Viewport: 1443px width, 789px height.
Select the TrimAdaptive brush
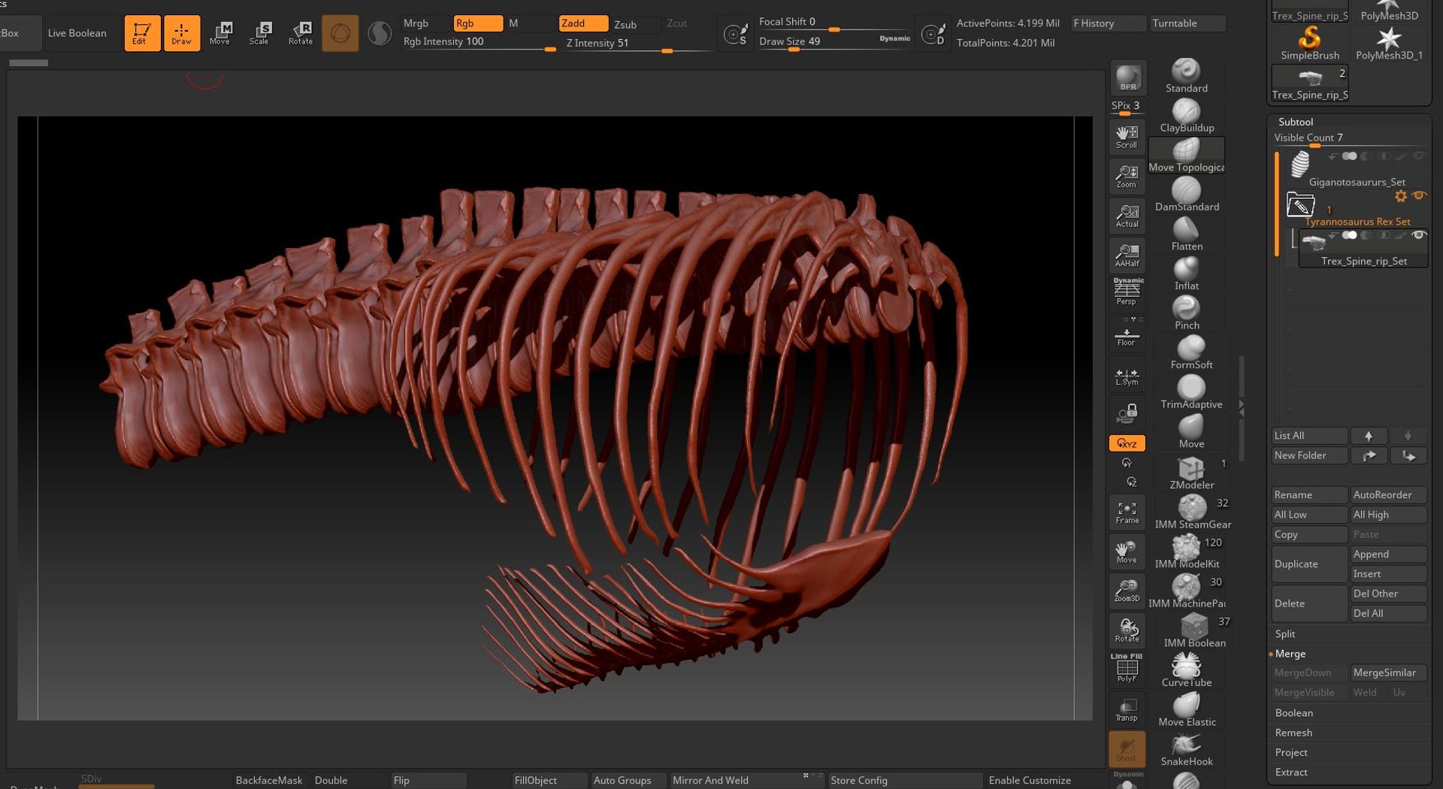(x=1190, y=392)
